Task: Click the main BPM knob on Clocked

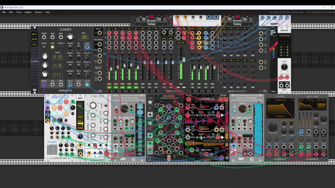Action: [70, 37]
